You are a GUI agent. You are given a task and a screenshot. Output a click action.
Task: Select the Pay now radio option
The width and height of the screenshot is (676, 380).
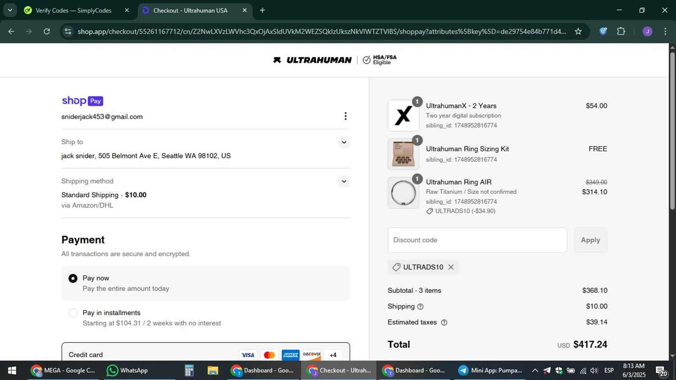point(73,279)
